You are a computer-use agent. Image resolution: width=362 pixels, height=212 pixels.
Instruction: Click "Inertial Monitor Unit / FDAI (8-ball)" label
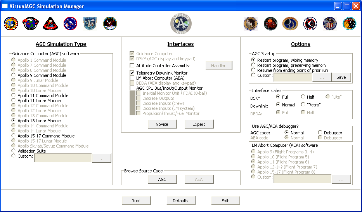point(175,93)
